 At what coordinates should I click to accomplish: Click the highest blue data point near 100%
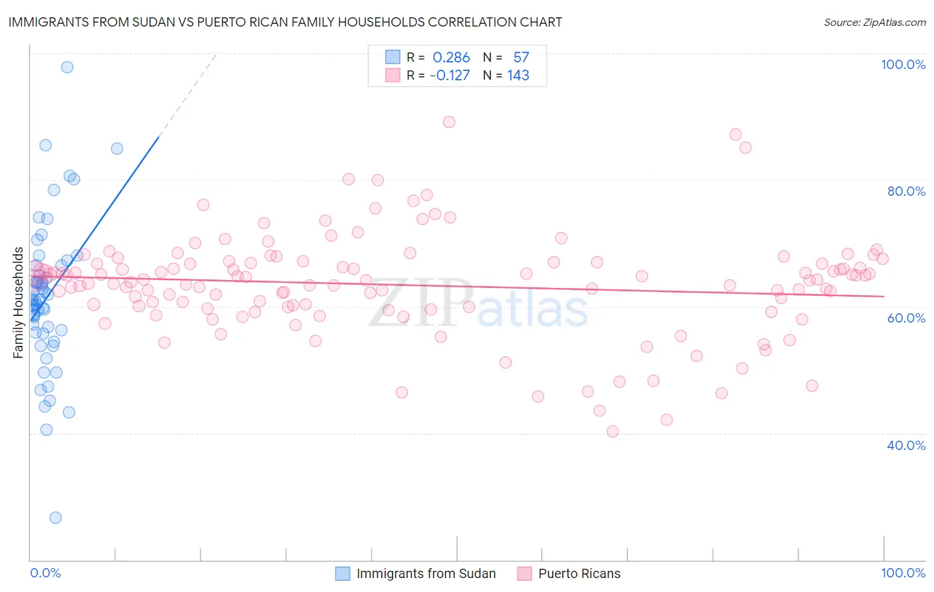click(67, 67)
